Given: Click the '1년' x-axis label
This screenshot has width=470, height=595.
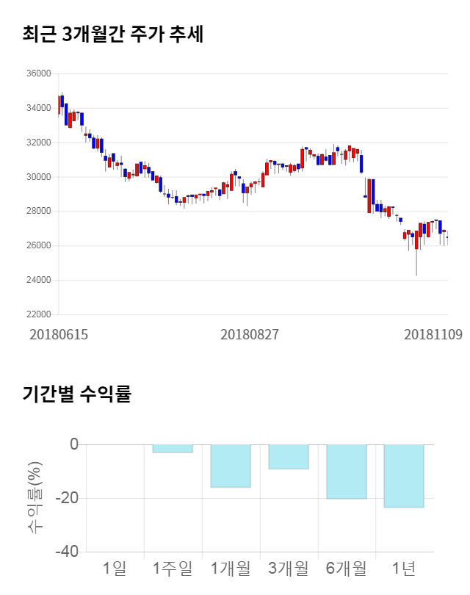Looking at the screenshot, I should tap(404, 568).
